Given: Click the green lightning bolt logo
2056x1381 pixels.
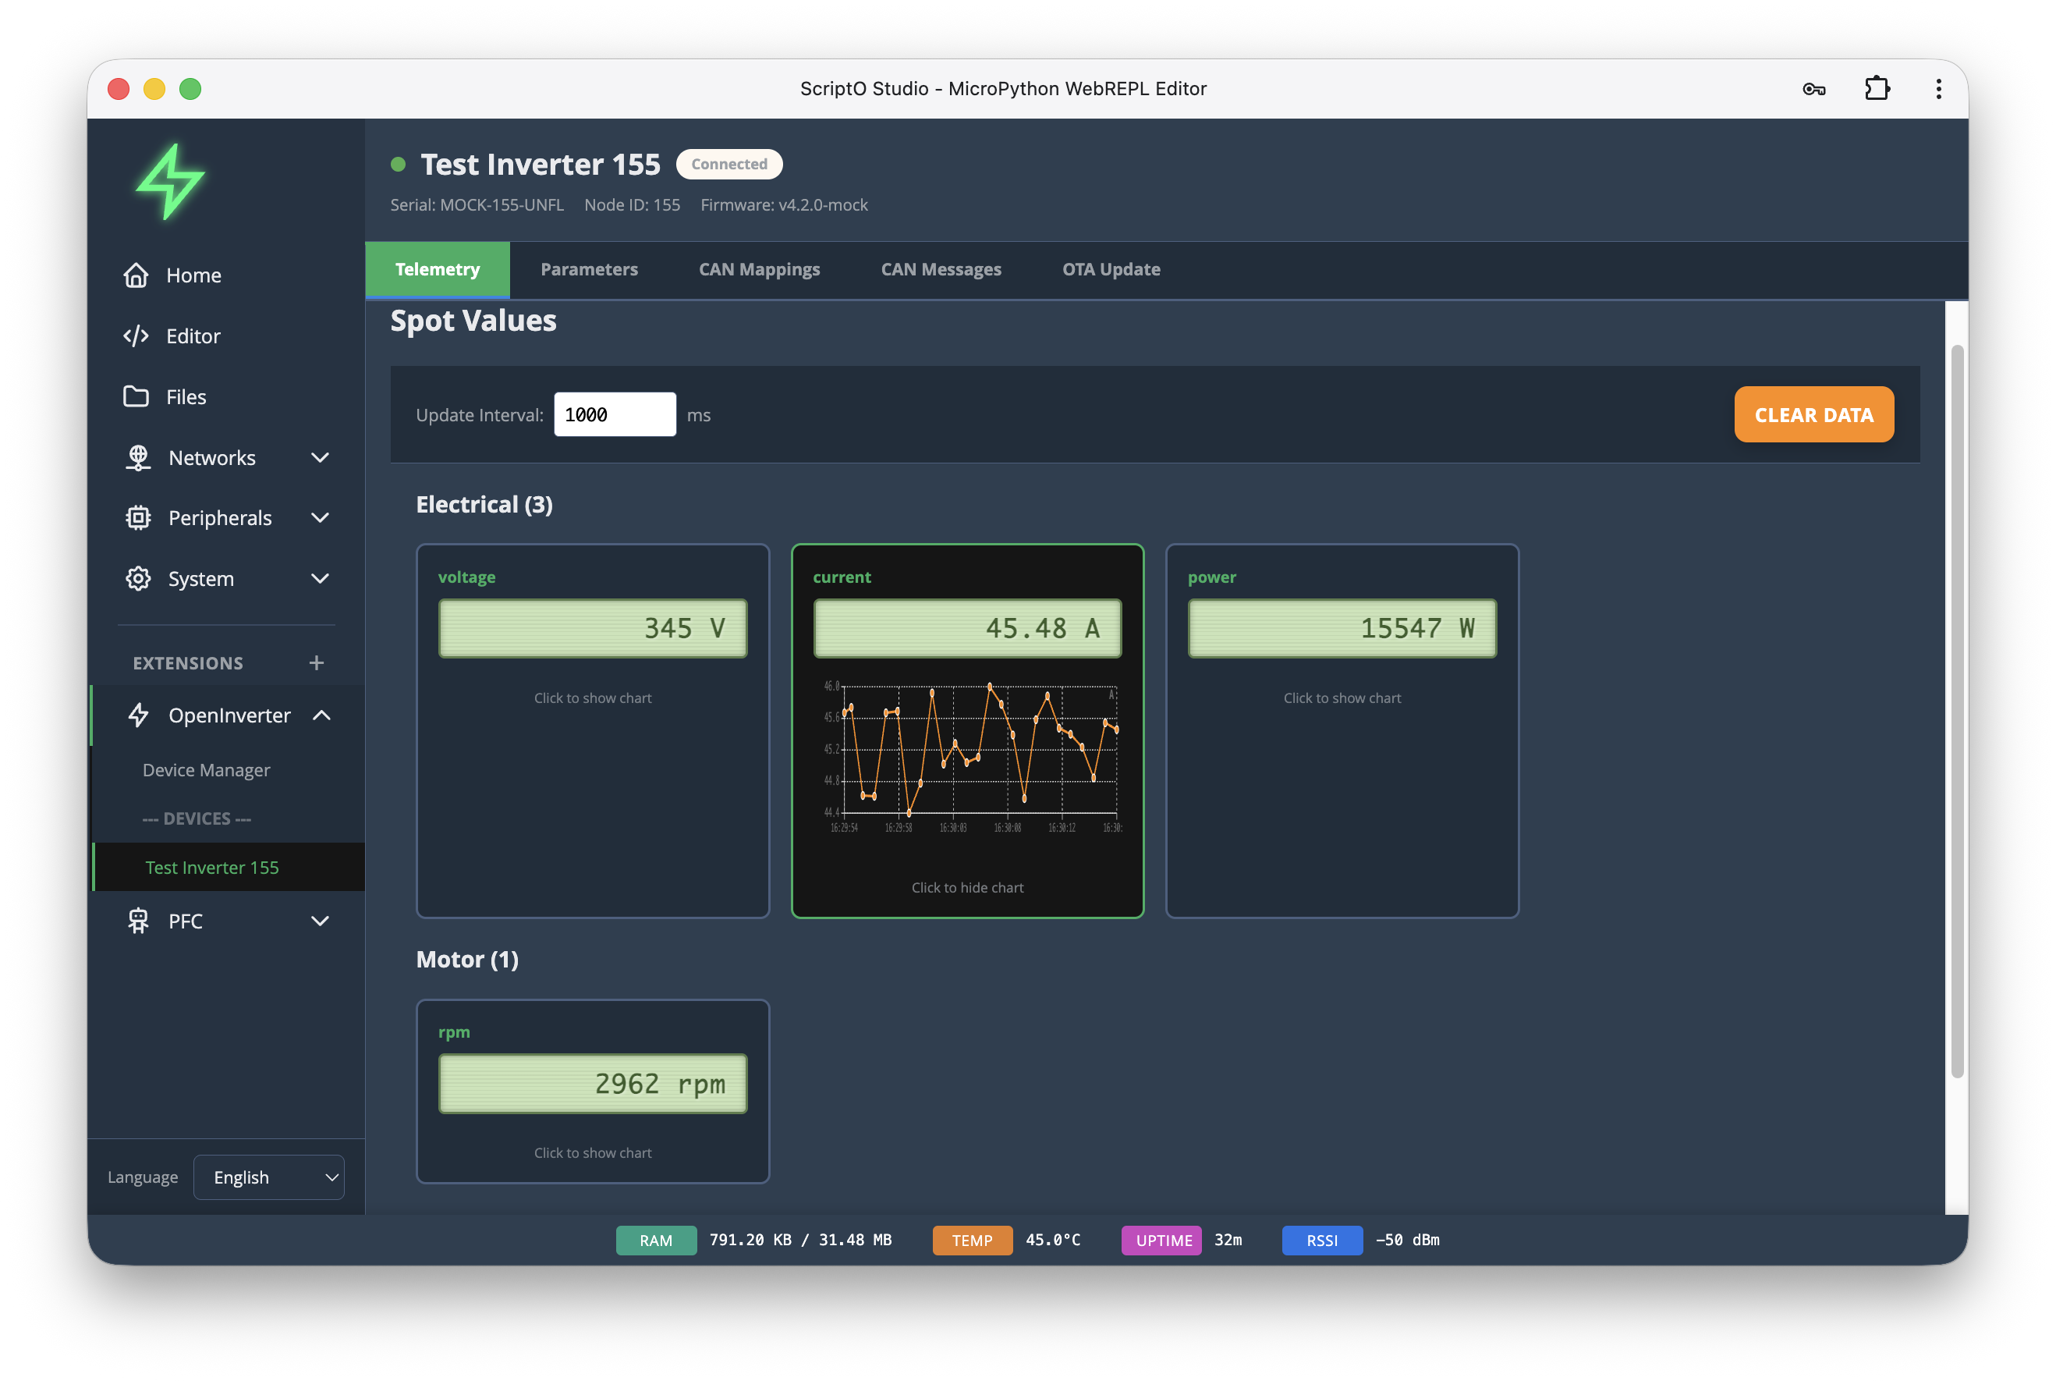Looking at the screenshot, I should 170,182.
